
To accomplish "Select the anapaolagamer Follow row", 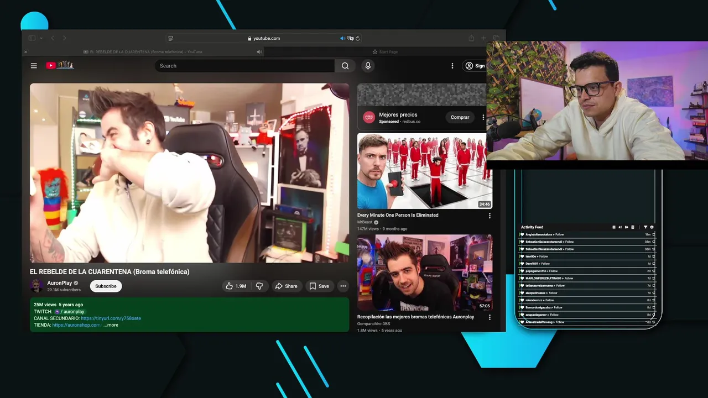I will pos(587,315).
